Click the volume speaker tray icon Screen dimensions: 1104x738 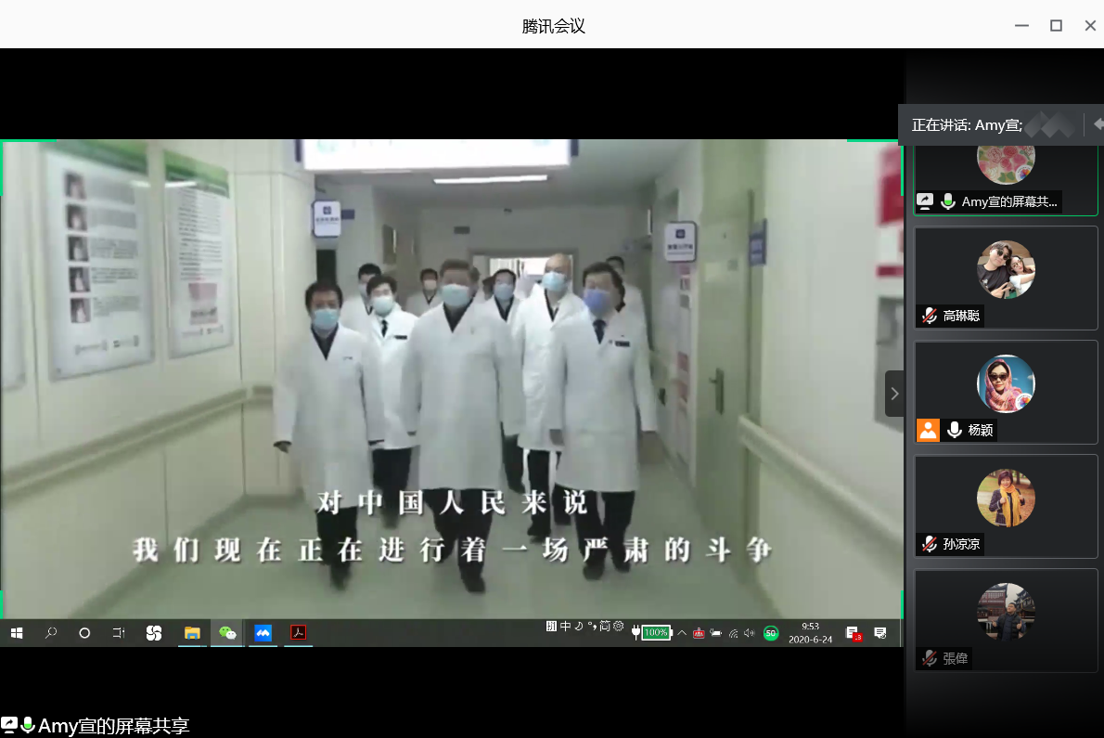(x=750, y=633)
